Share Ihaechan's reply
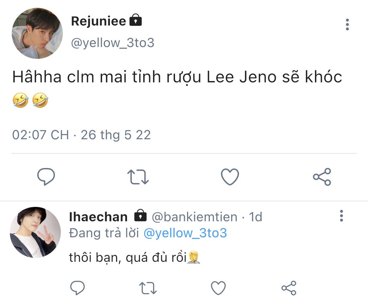This screenshot has width=368, height=302. 289,288
